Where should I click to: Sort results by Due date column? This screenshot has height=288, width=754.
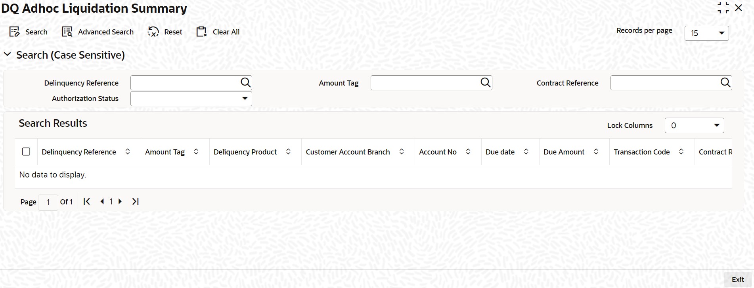pos(526,152)
